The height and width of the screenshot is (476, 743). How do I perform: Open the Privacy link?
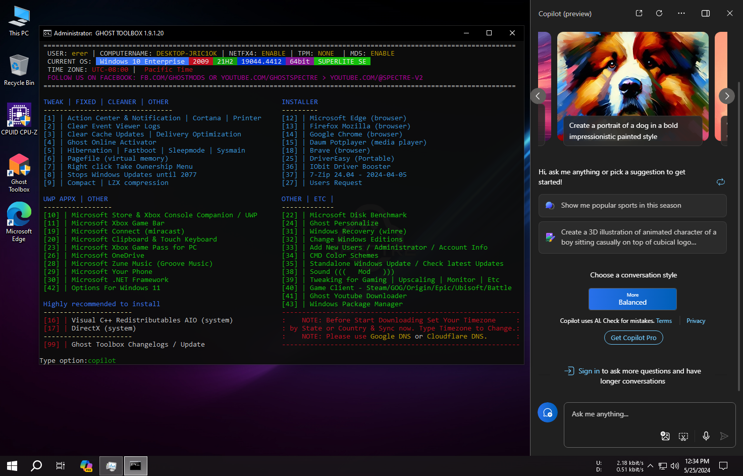click(x=696, y=321)
